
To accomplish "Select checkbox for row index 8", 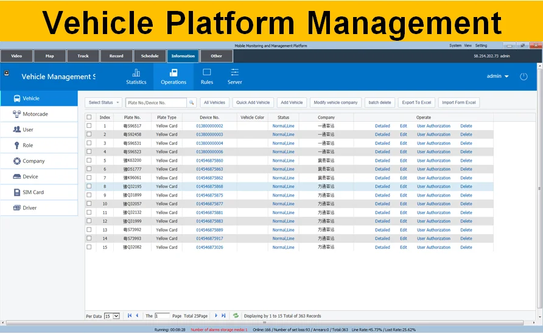I will (89, 187).
